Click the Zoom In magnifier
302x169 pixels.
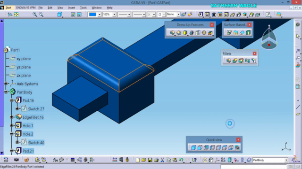[34, 15]
